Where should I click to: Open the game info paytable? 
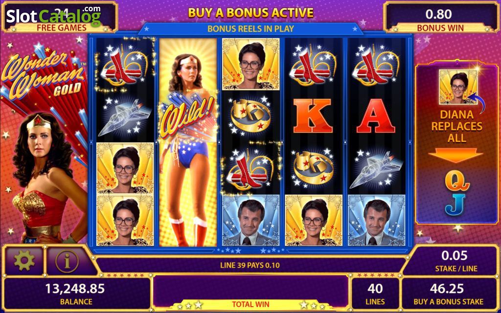(x=67, y=261)
